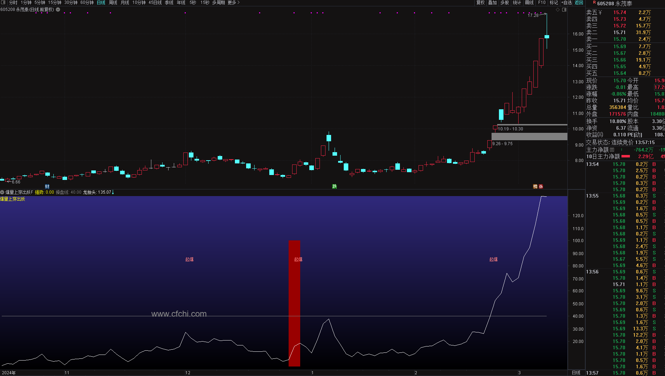This screenshot has width=665, height=376.
Task: Click the 总量 value 356384
Action: pyautogui.click(x=618, y=108)
